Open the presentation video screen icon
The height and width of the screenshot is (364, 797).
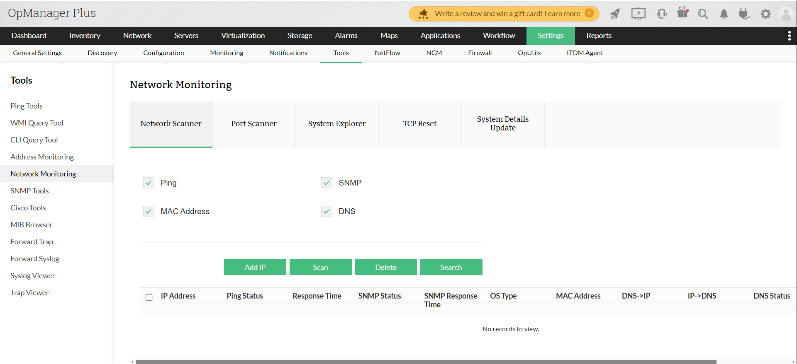[638, 14]
